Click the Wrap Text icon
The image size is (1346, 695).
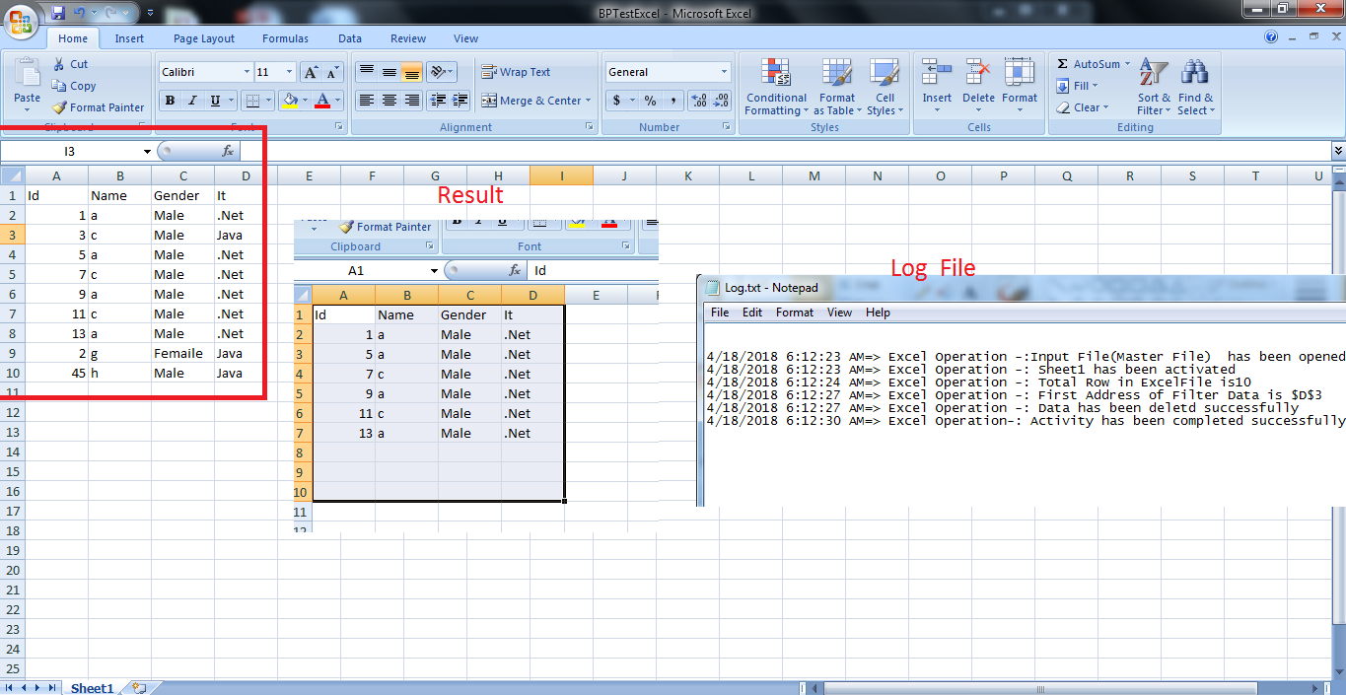point(490,71)
